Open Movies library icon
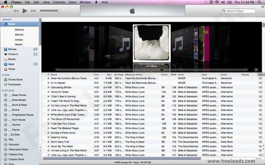 point(6,49)
